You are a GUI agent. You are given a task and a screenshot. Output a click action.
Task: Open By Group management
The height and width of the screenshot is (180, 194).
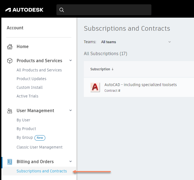[25, 138]
